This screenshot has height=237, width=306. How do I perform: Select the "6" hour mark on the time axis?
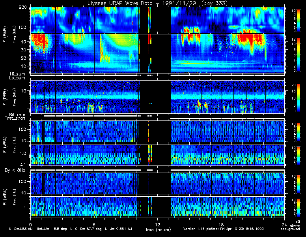94,225
